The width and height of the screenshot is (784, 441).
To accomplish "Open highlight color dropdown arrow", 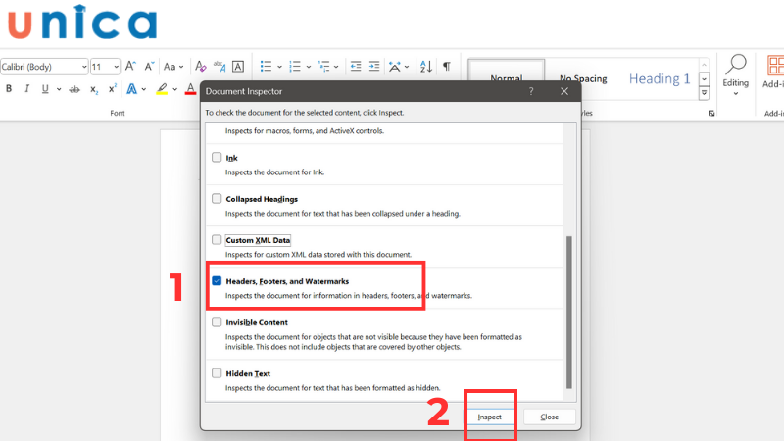I will point(175,89).
